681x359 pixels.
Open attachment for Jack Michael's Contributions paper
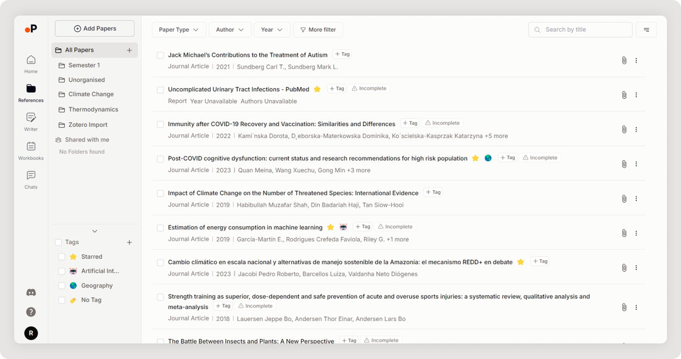pos(624,60)
